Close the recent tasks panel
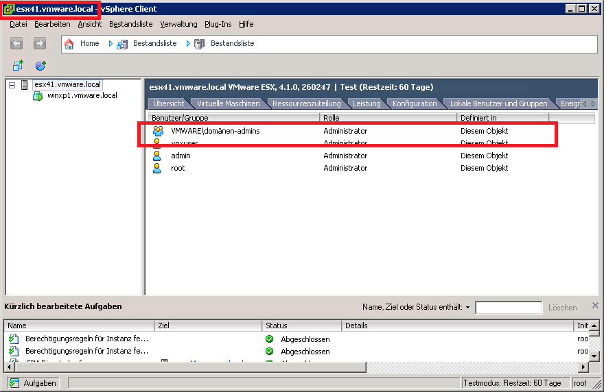Screen dimensions: 604x392 pyautogui.click(x=595, y=306)
